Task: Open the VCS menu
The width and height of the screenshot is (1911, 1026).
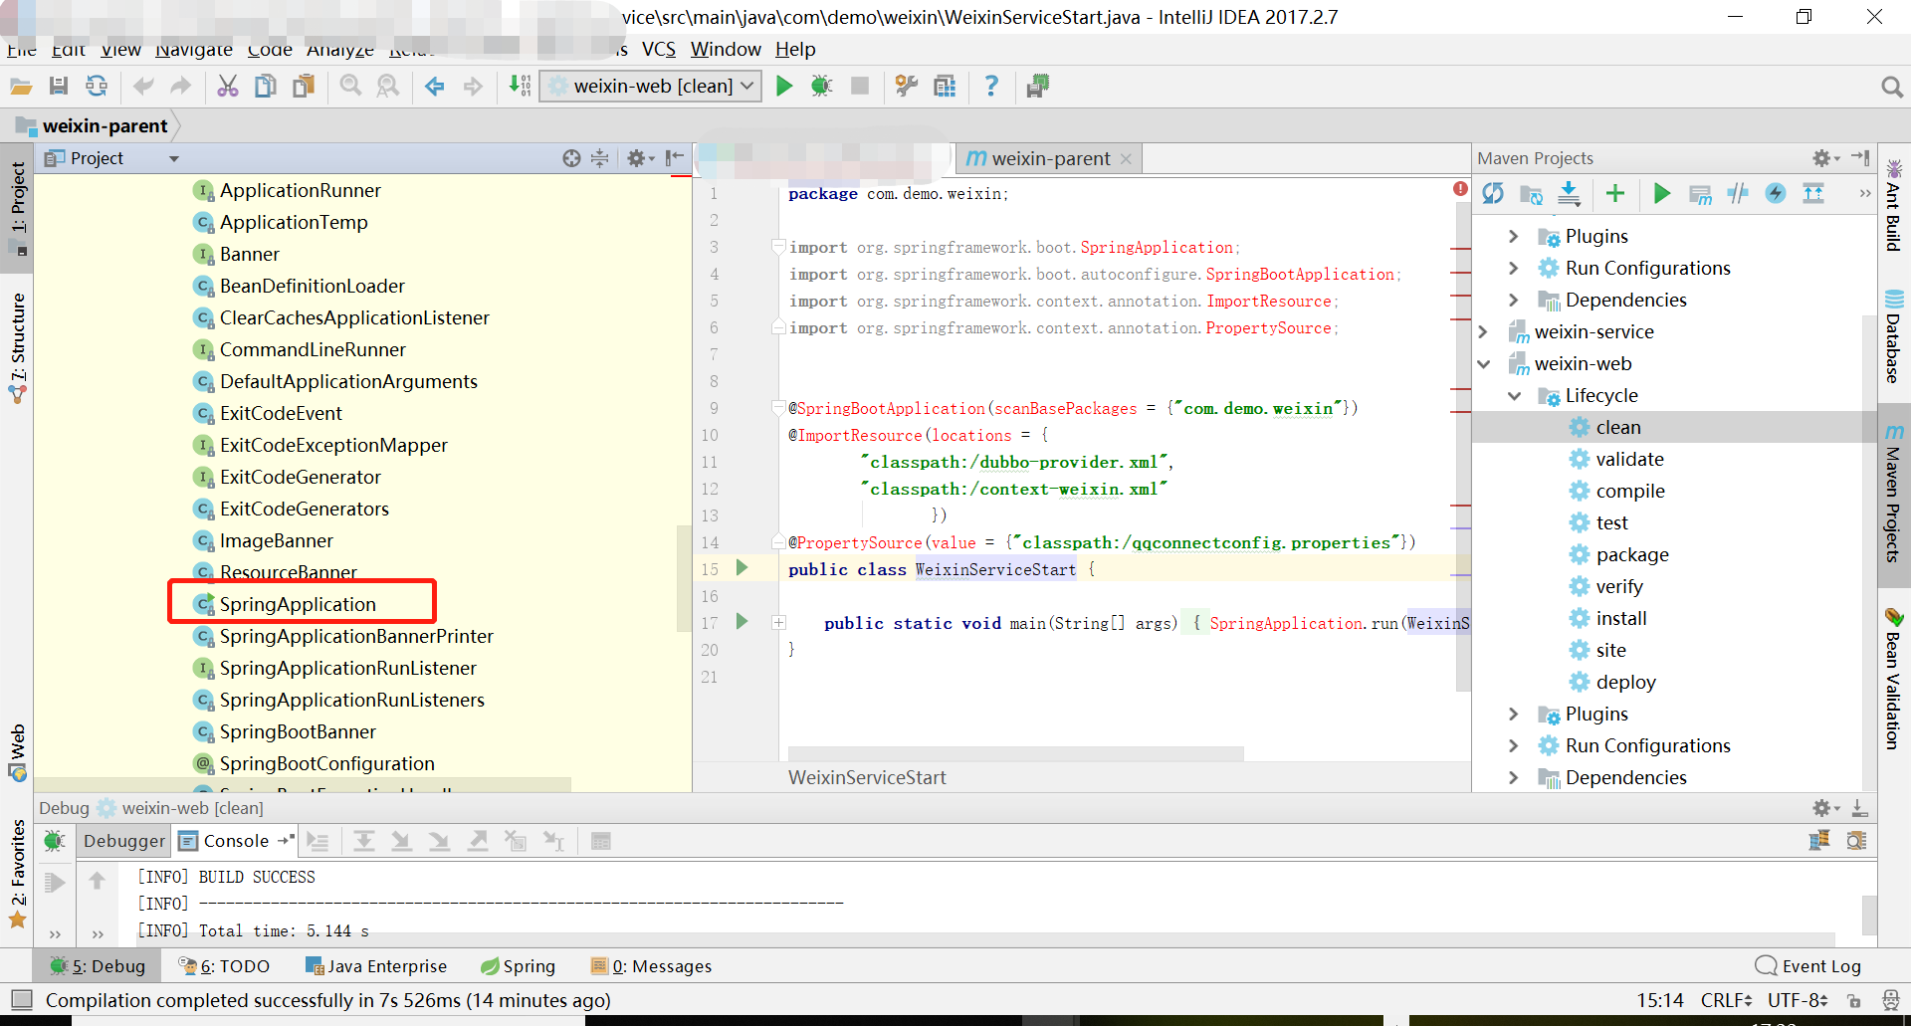Action: (x=658, y=49)
